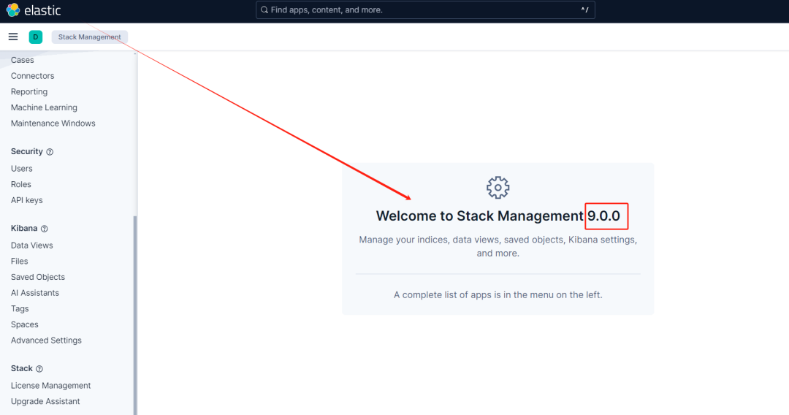
Task: Open AI Assistants settings
Action: [35, 293]
